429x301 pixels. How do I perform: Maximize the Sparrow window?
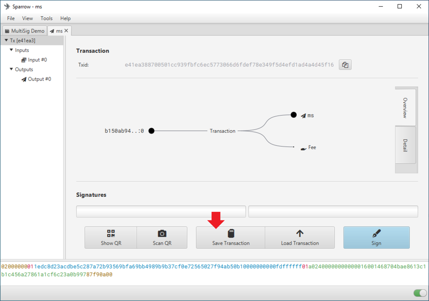point(400,6)
